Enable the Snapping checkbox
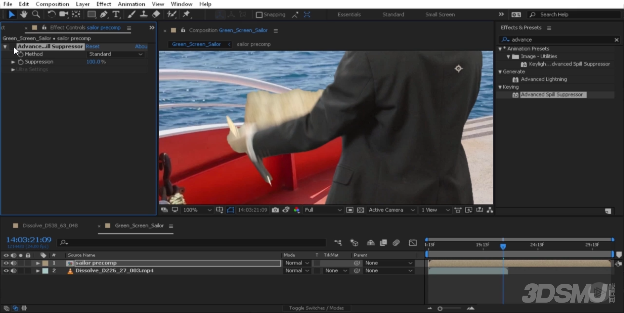The image size is (624, 313). tap(259, 15)
